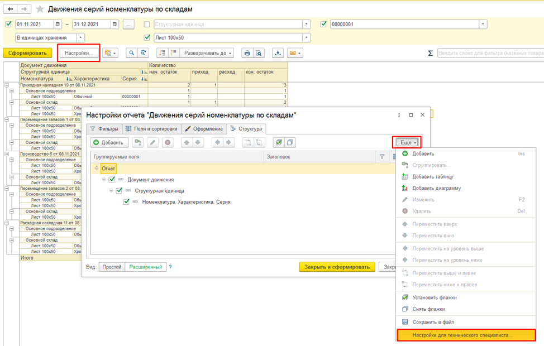This screenshot has height=346, width=544.
Task: Click Добавить button in settings dialog toolbar
Action: click(x=109, y=142)
